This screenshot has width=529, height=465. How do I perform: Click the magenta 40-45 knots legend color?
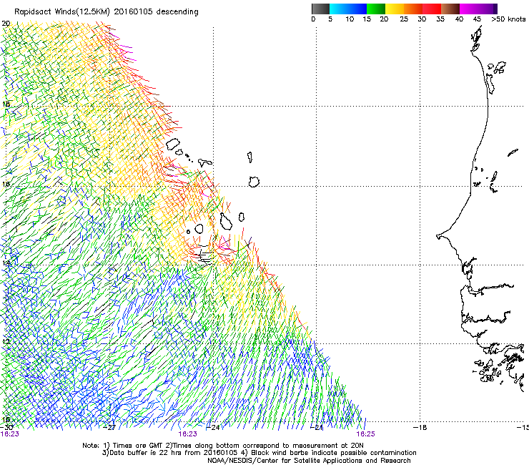pos(469,9)
